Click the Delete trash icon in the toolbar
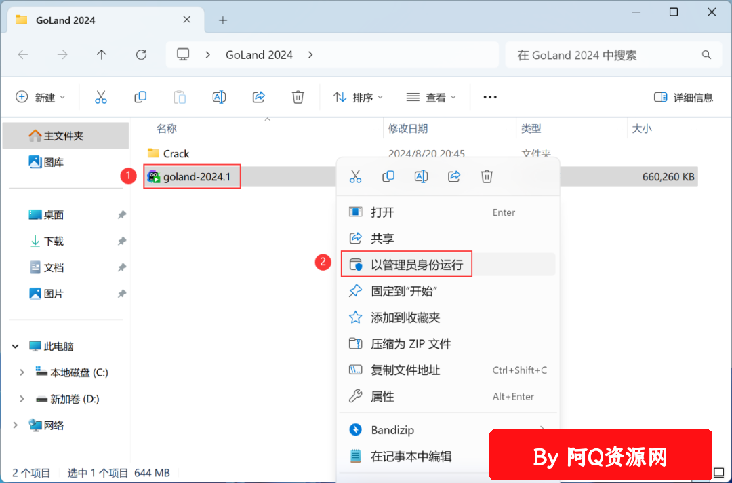This screenshot has width=732, height=483. pos(298,97)
